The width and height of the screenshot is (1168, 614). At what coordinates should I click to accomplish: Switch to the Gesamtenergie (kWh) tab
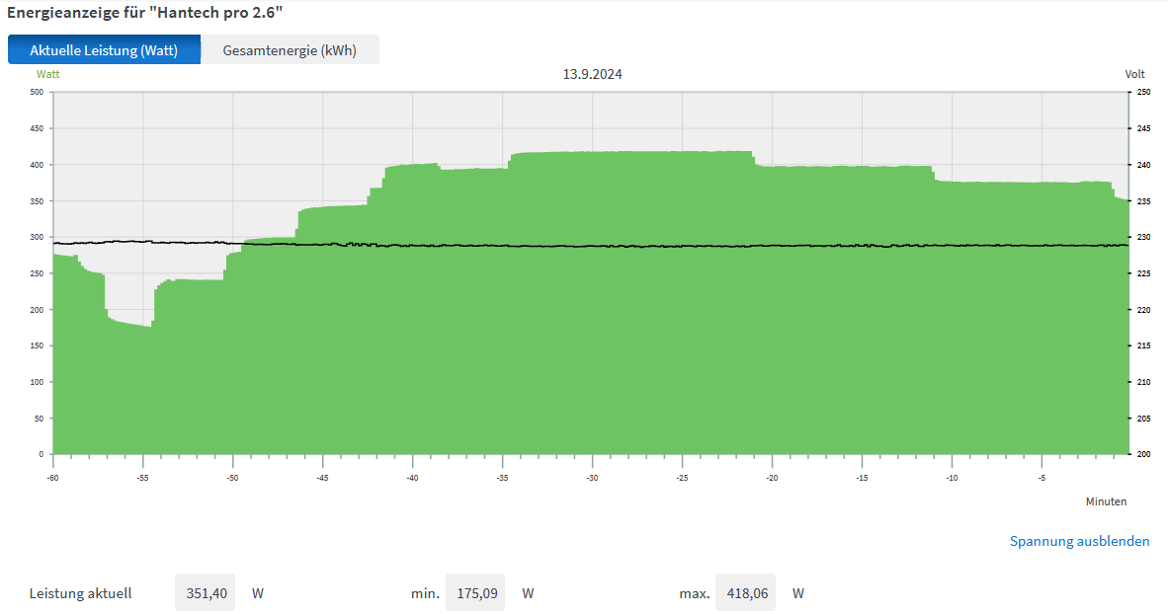[290, 50]
